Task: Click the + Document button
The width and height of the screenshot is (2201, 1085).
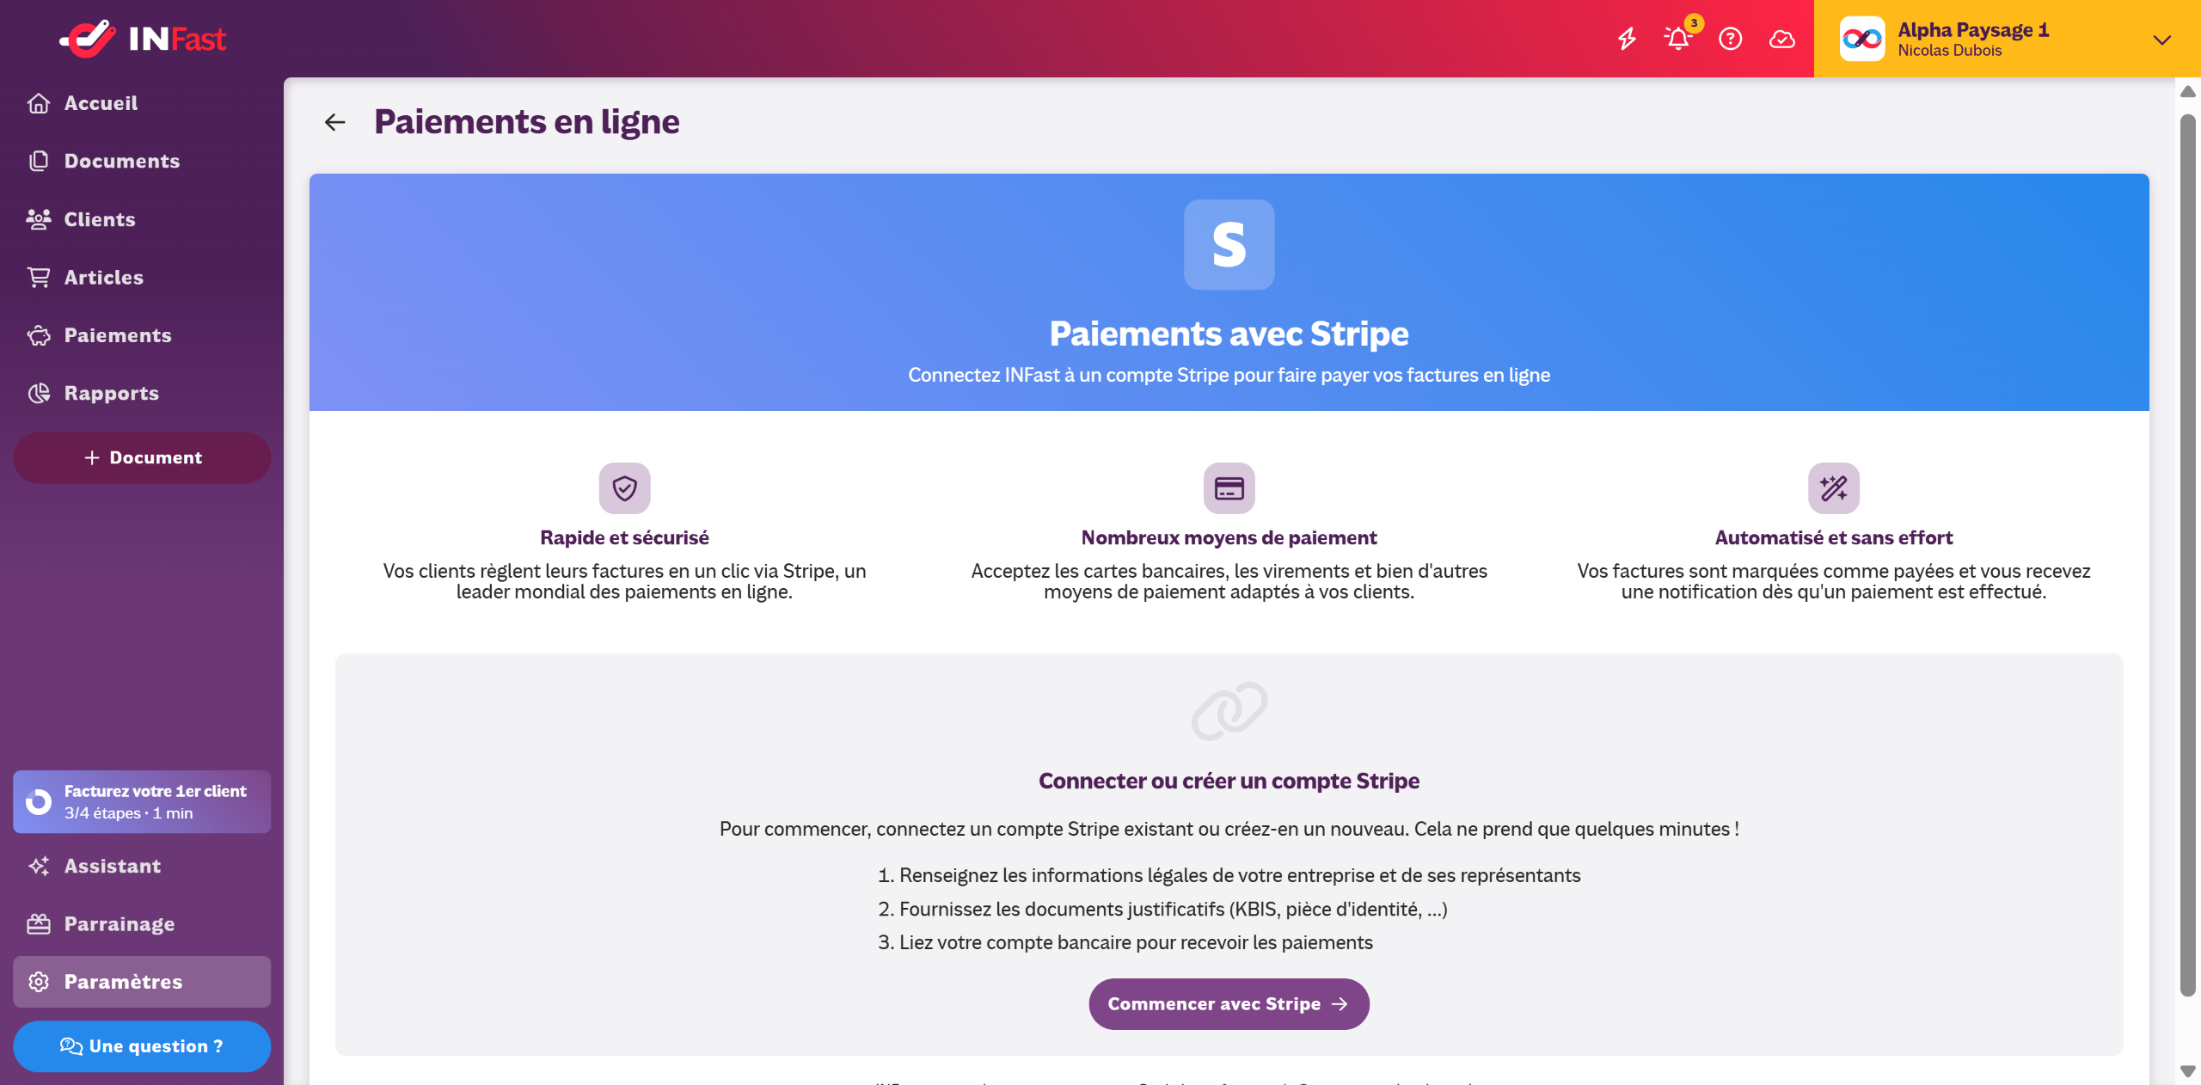Action: pos(142,458)
